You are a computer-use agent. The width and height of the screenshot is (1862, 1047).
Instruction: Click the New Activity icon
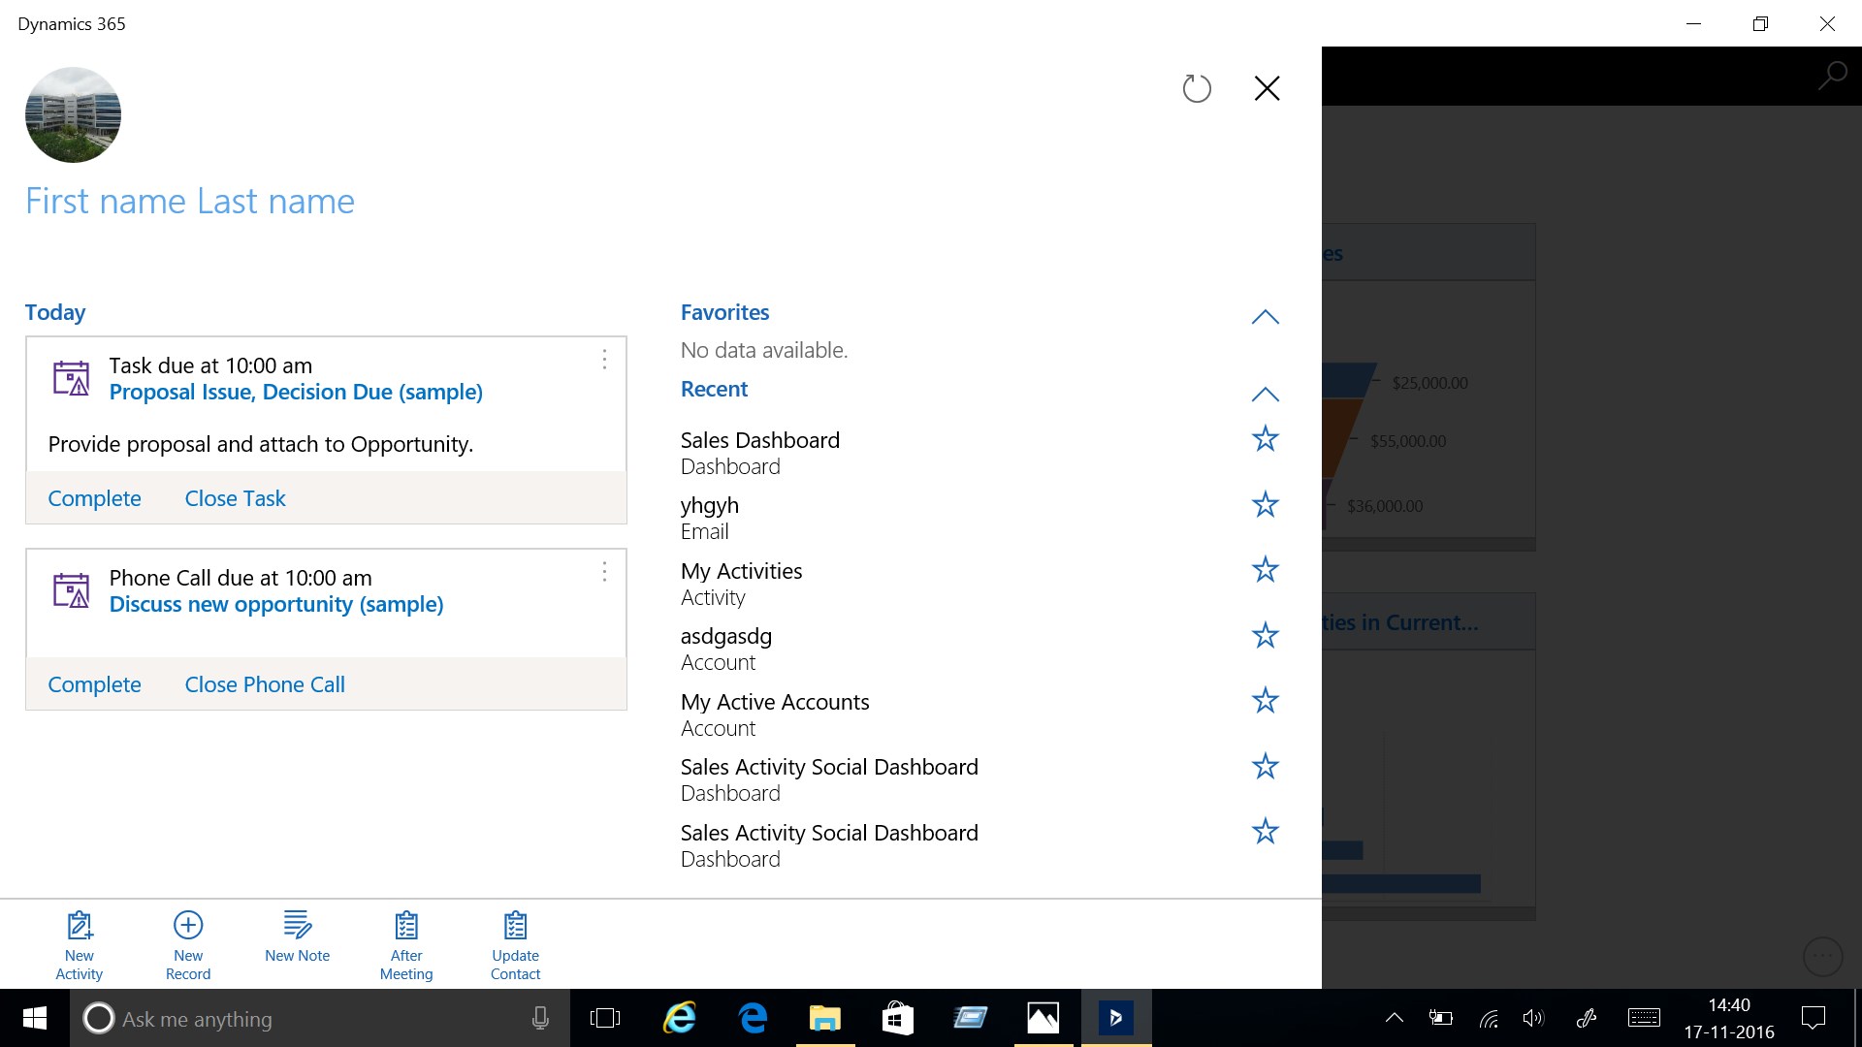point(80,926)
